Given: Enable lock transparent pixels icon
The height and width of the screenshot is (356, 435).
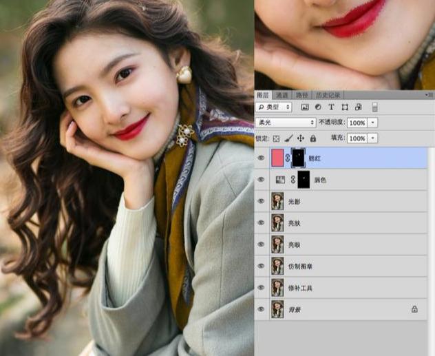Looking at the screenshot, I should click(277, 138).
